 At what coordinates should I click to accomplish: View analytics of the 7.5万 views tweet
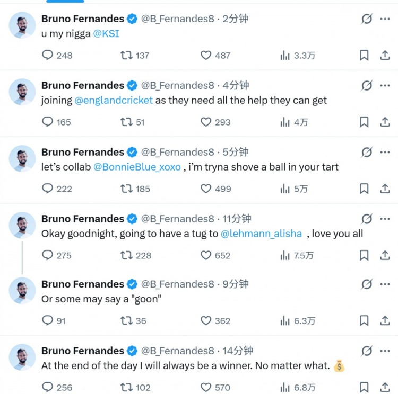[x=285, y=255]
